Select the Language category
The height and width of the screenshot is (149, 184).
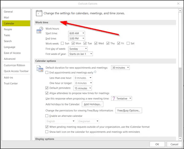[16, 47]
